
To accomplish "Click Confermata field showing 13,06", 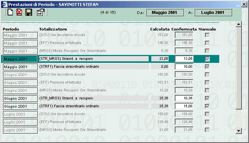I will coord(184,59).
